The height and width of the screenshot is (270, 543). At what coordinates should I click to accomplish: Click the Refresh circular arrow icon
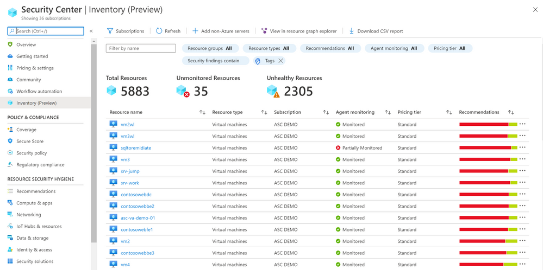point(159,31)
